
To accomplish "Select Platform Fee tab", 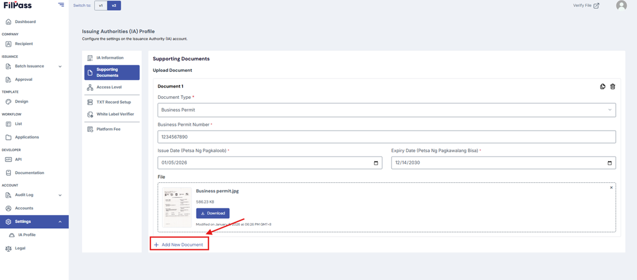I will coord(111,129).
